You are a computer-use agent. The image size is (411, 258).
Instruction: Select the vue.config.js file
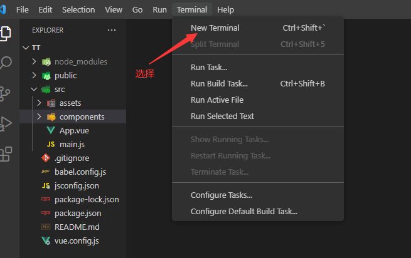tap(77, 240)
